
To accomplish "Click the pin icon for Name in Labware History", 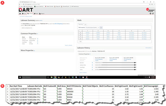I will point(92,70).
